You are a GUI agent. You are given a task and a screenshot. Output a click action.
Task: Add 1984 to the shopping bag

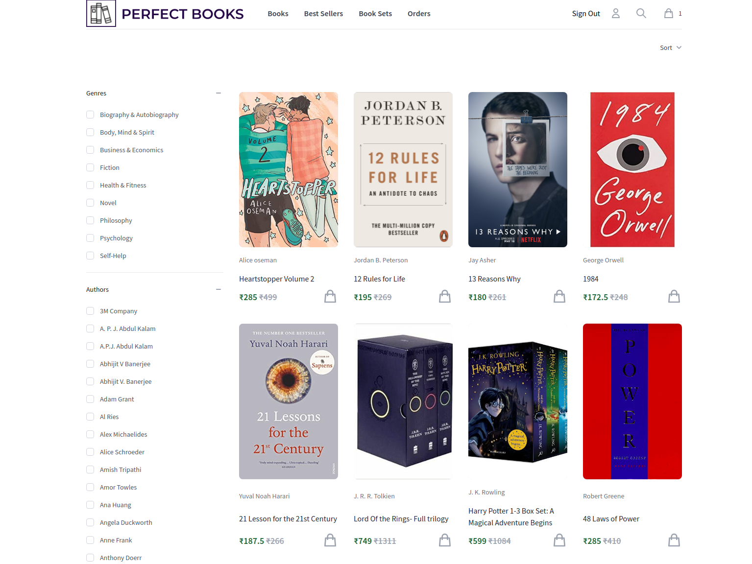674,296
